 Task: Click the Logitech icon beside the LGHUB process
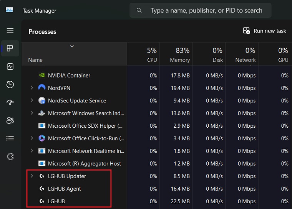[42, 201]
